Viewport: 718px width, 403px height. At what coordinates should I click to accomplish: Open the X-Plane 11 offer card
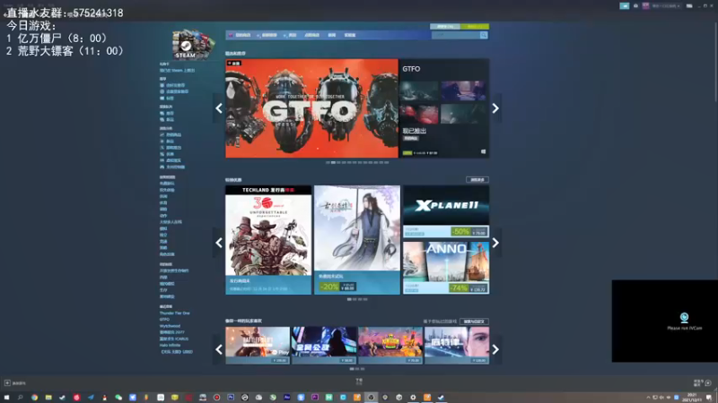[446, 211]
